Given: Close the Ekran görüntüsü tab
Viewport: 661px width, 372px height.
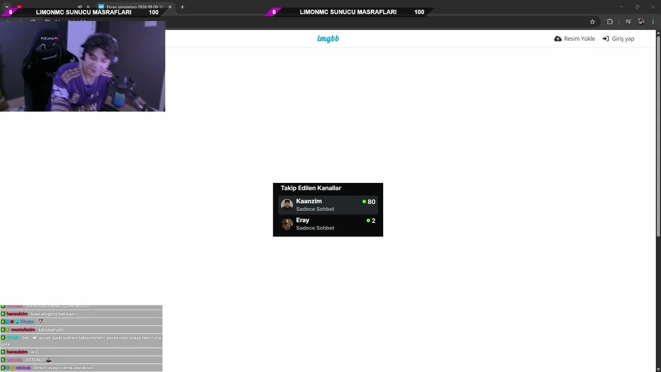Looking at the screenshot, I should tap(170, 7).
